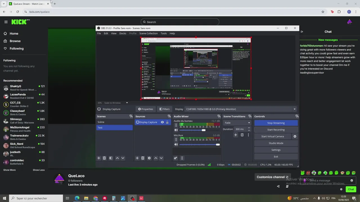The height and width of the screenshot is (202, 360).
Task: Click Send a message chat input
Action: pos(328,180)
